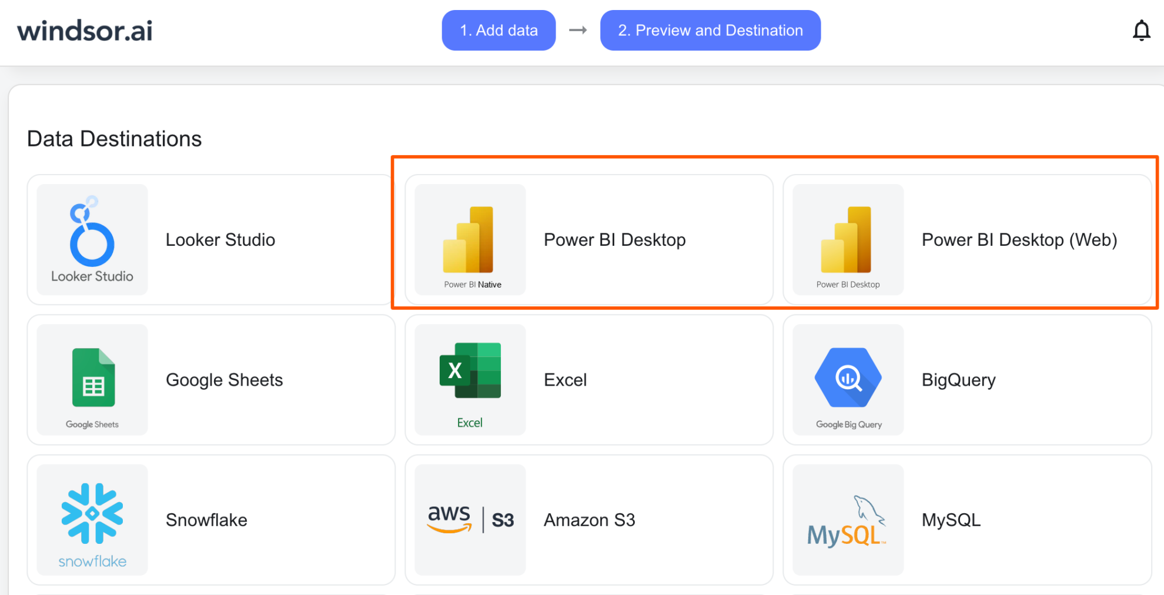Pick the MySQL destination label
This screenshot has height=595, width=1164.
[951, 520]
